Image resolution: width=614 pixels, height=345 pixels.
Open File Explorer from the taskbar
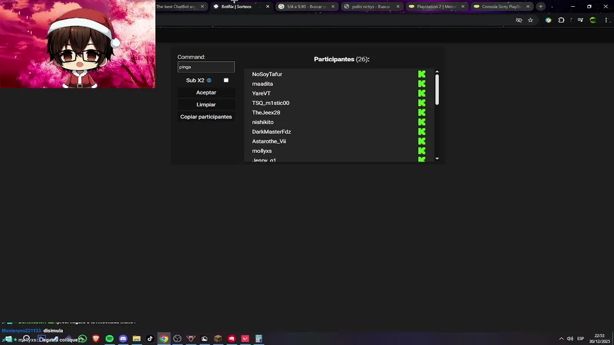(137, 339)
